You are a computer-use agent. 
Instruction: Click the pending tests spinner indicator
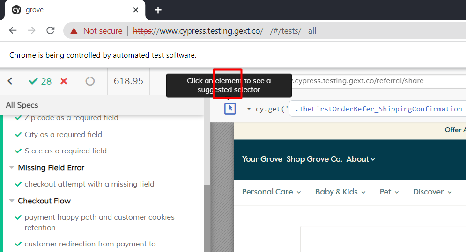pos(95,81)
